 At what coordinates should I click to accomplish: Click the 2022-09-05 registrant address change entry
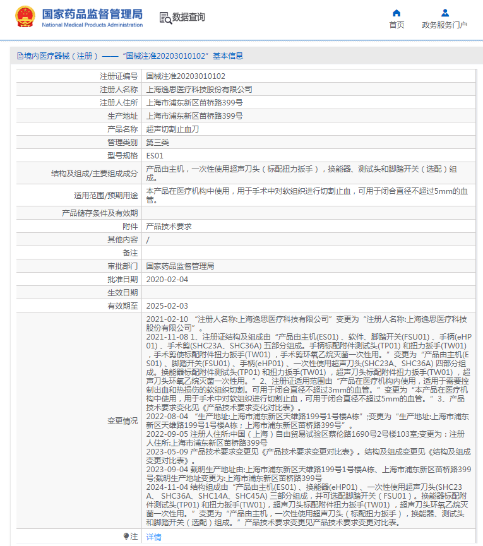(x=306, y=439)
